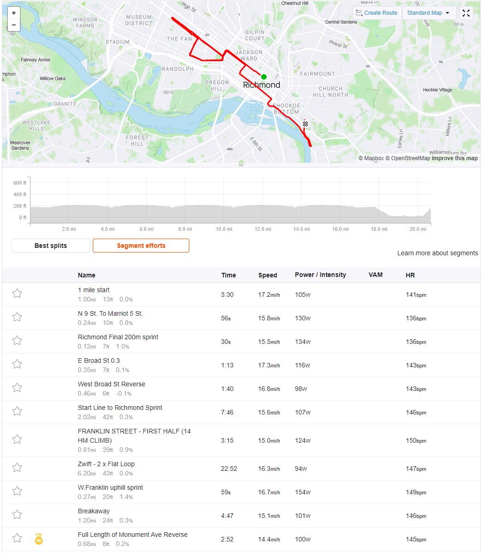
Task: Star the W.Franklin uphill sprint segment
Action: [x=17, y=491]
